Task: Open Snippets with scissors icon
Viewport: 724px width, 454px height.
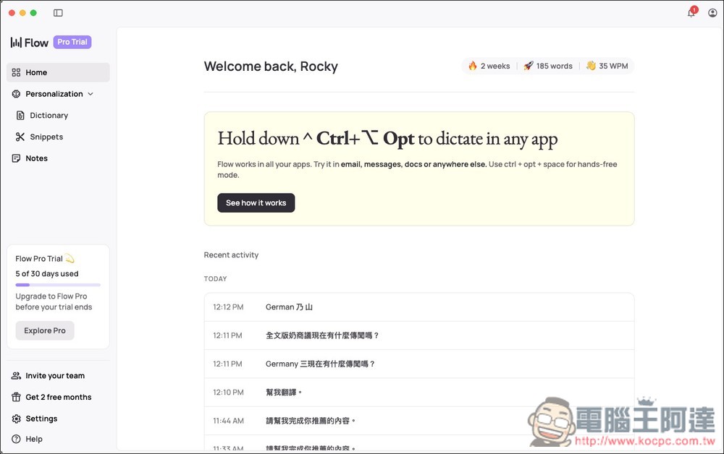Action: 46,137
